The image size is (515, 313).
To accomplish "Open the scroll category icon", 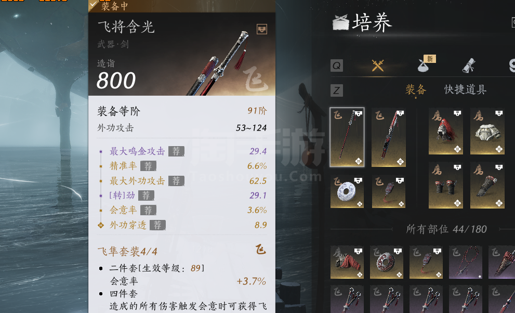I will tap(469, 66).
